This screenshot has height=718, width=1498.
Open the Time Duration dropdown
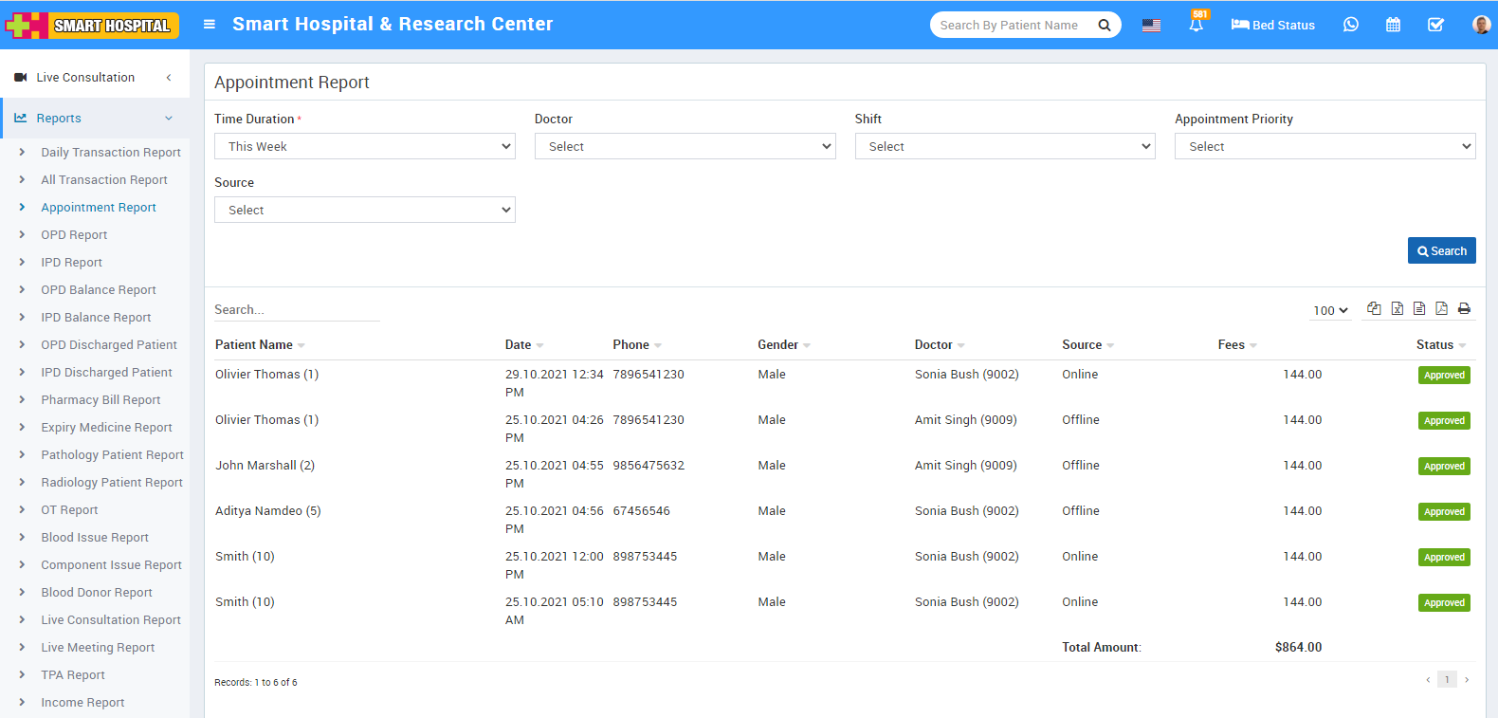coord(364,146)
